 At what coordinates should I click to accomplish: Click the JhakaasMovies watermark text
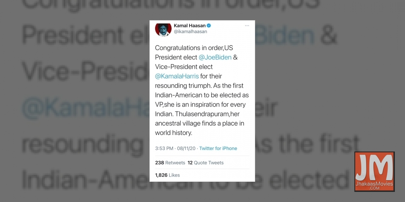[x=374, y=184]
